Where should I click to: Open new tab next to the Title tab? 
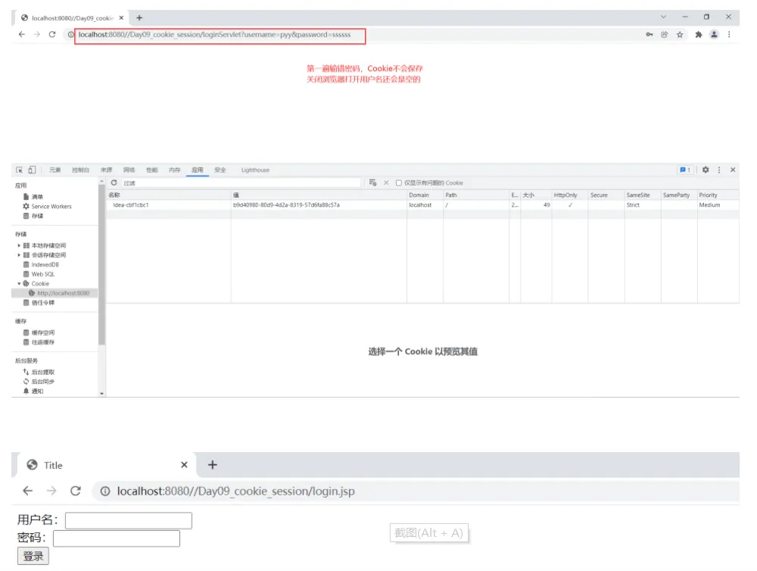click(x=213, y=465)
